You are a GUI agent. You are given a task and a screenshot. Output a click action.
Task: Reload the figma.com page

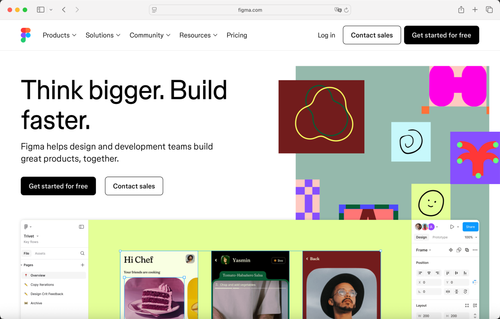tap(346, 10)
